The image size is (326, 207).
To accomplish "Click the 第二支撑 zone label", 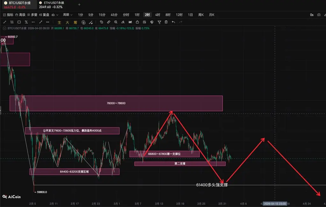I will [180, 163].
